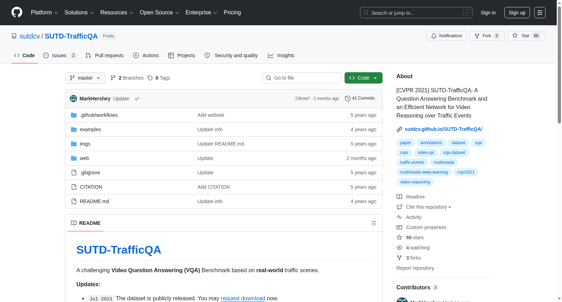Click the page vertical scrollbar thumb
Screen dimensions: 562x302
559,65
